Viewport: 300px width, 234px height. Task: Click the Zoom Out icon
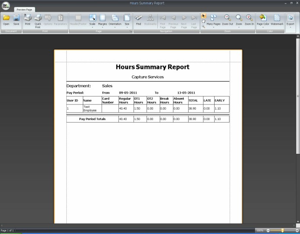pyautogui.click(x=228, y=20)
